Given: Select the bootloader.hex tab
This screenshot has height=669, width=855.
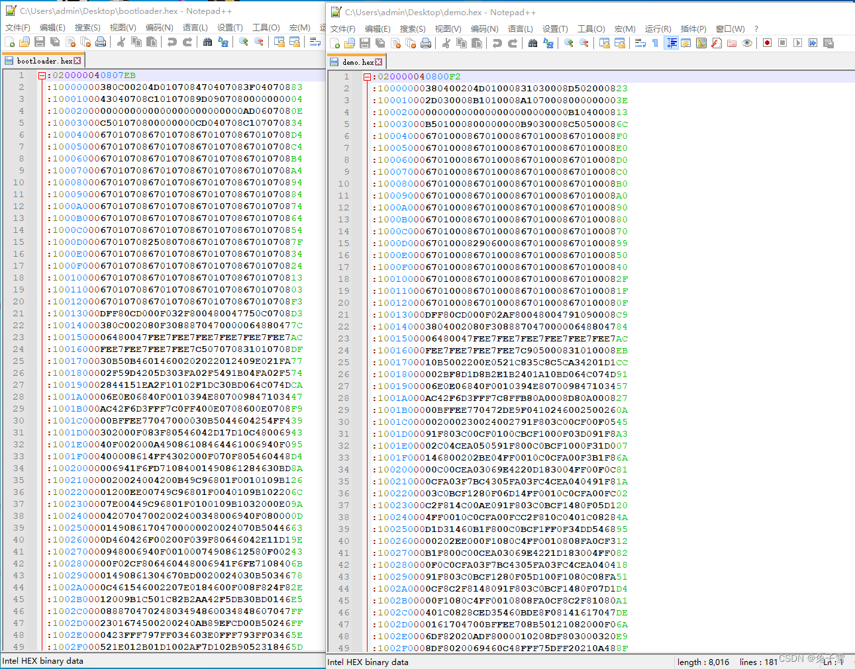Looking at the screenshot, I should (x=43, y=60).
